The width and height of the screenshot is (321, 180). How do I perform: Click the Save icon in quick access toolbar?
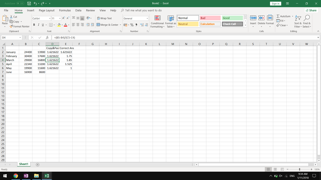click(x=29, y=4)
